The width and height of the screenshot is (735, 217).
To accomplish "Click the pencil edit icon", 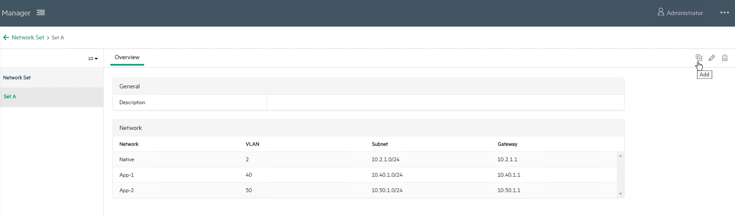I will point(712,58).
